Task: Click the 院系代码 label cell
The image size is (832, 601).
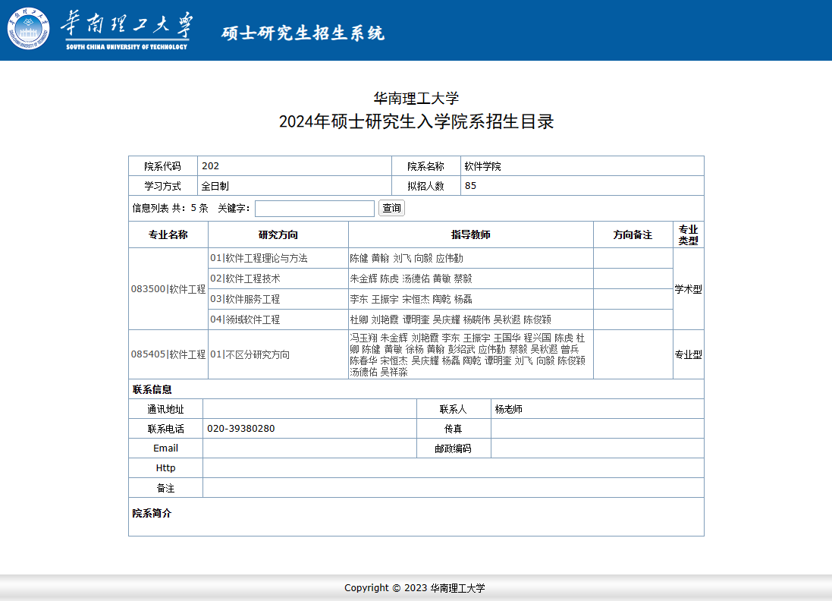Action: click(x=163, y=166)
